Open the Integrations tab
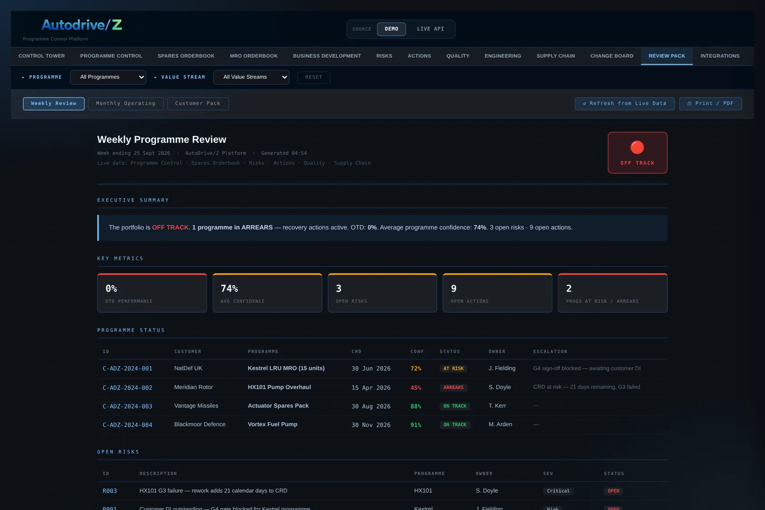 [720, 56]
